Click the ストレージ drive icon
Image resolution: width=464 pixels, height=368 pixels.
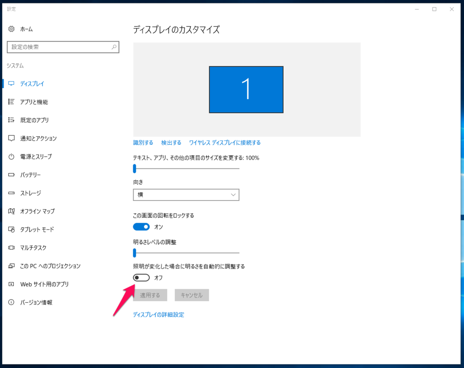click(11, 193)
